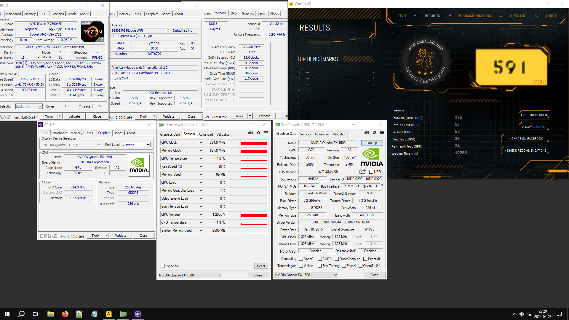Click the Catzilla certification badge
569x320 pixels.
425,62
